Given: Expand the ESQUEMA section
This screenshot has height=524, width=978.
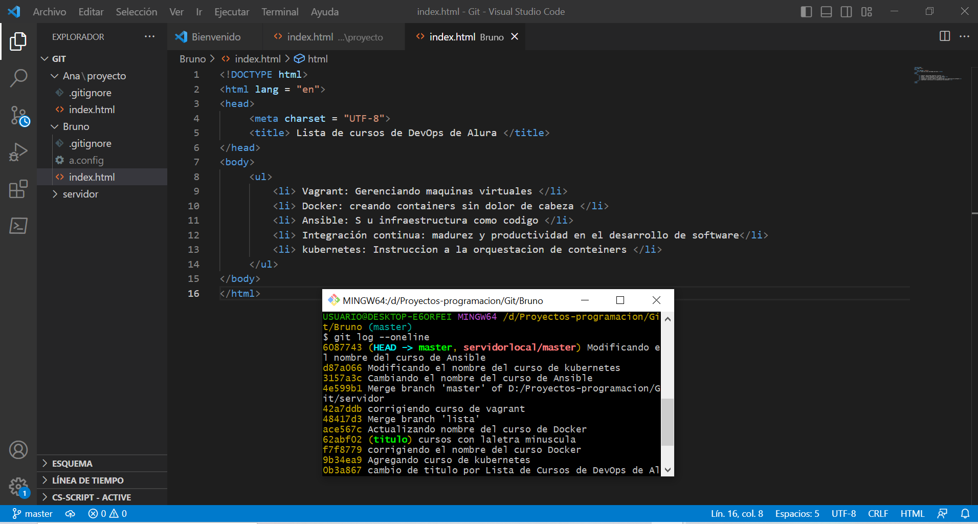Looking at the screenshot, I should (x=102, y=463).
